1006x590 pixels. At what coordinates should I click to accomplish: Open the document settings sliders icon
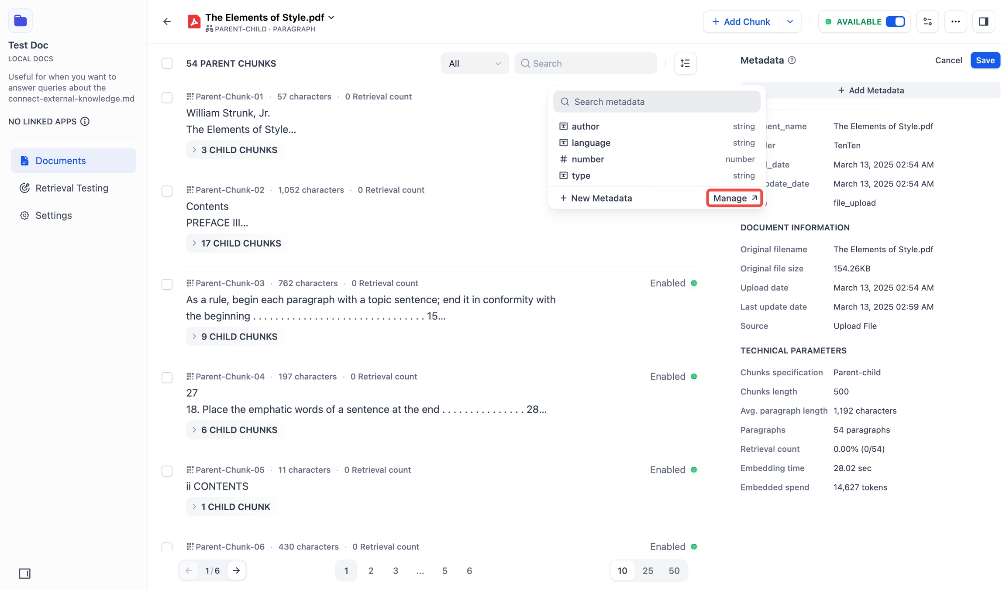tap(927, 21)
